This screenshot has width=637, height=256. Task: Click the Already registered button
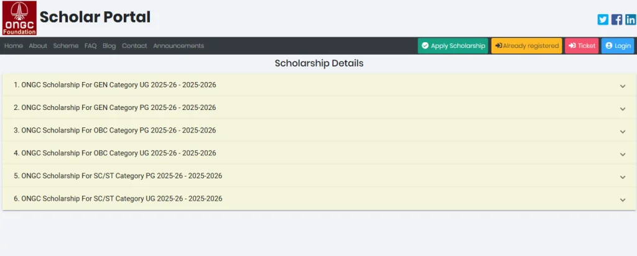(x=526, y=46)
